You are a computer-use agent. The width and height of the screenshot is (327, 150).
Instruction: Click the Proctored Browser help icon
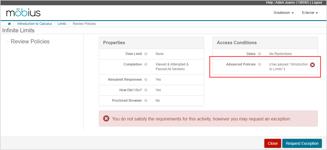coord(146,101)
